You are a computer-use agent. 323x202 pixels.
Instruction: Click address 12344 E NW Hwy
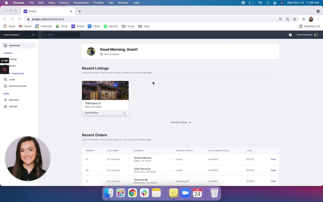(x=142, y=158)
